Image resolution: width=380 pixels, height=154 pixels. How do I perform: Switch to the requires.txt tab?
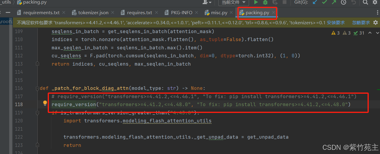[x=140, y=13]
